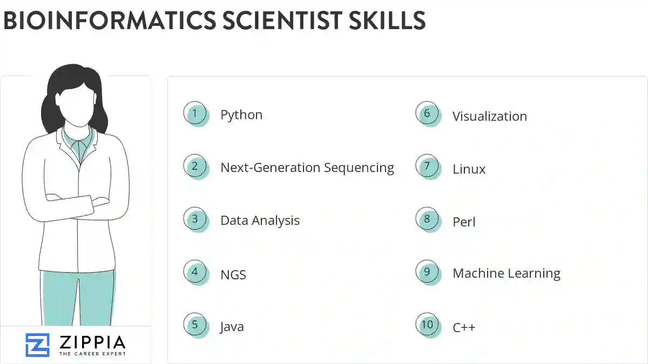Click the Zippia Z logo icon
This screenshot has height=364, width=648.
37,345
